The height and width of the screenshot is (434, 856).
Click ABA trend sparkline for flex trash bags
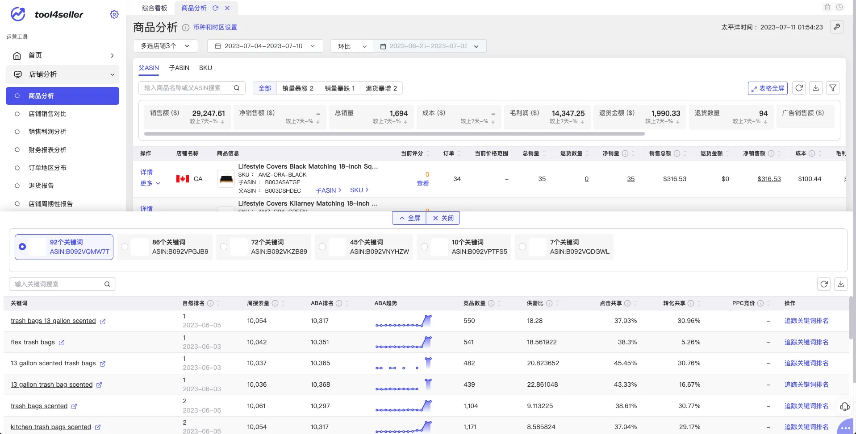404,342
